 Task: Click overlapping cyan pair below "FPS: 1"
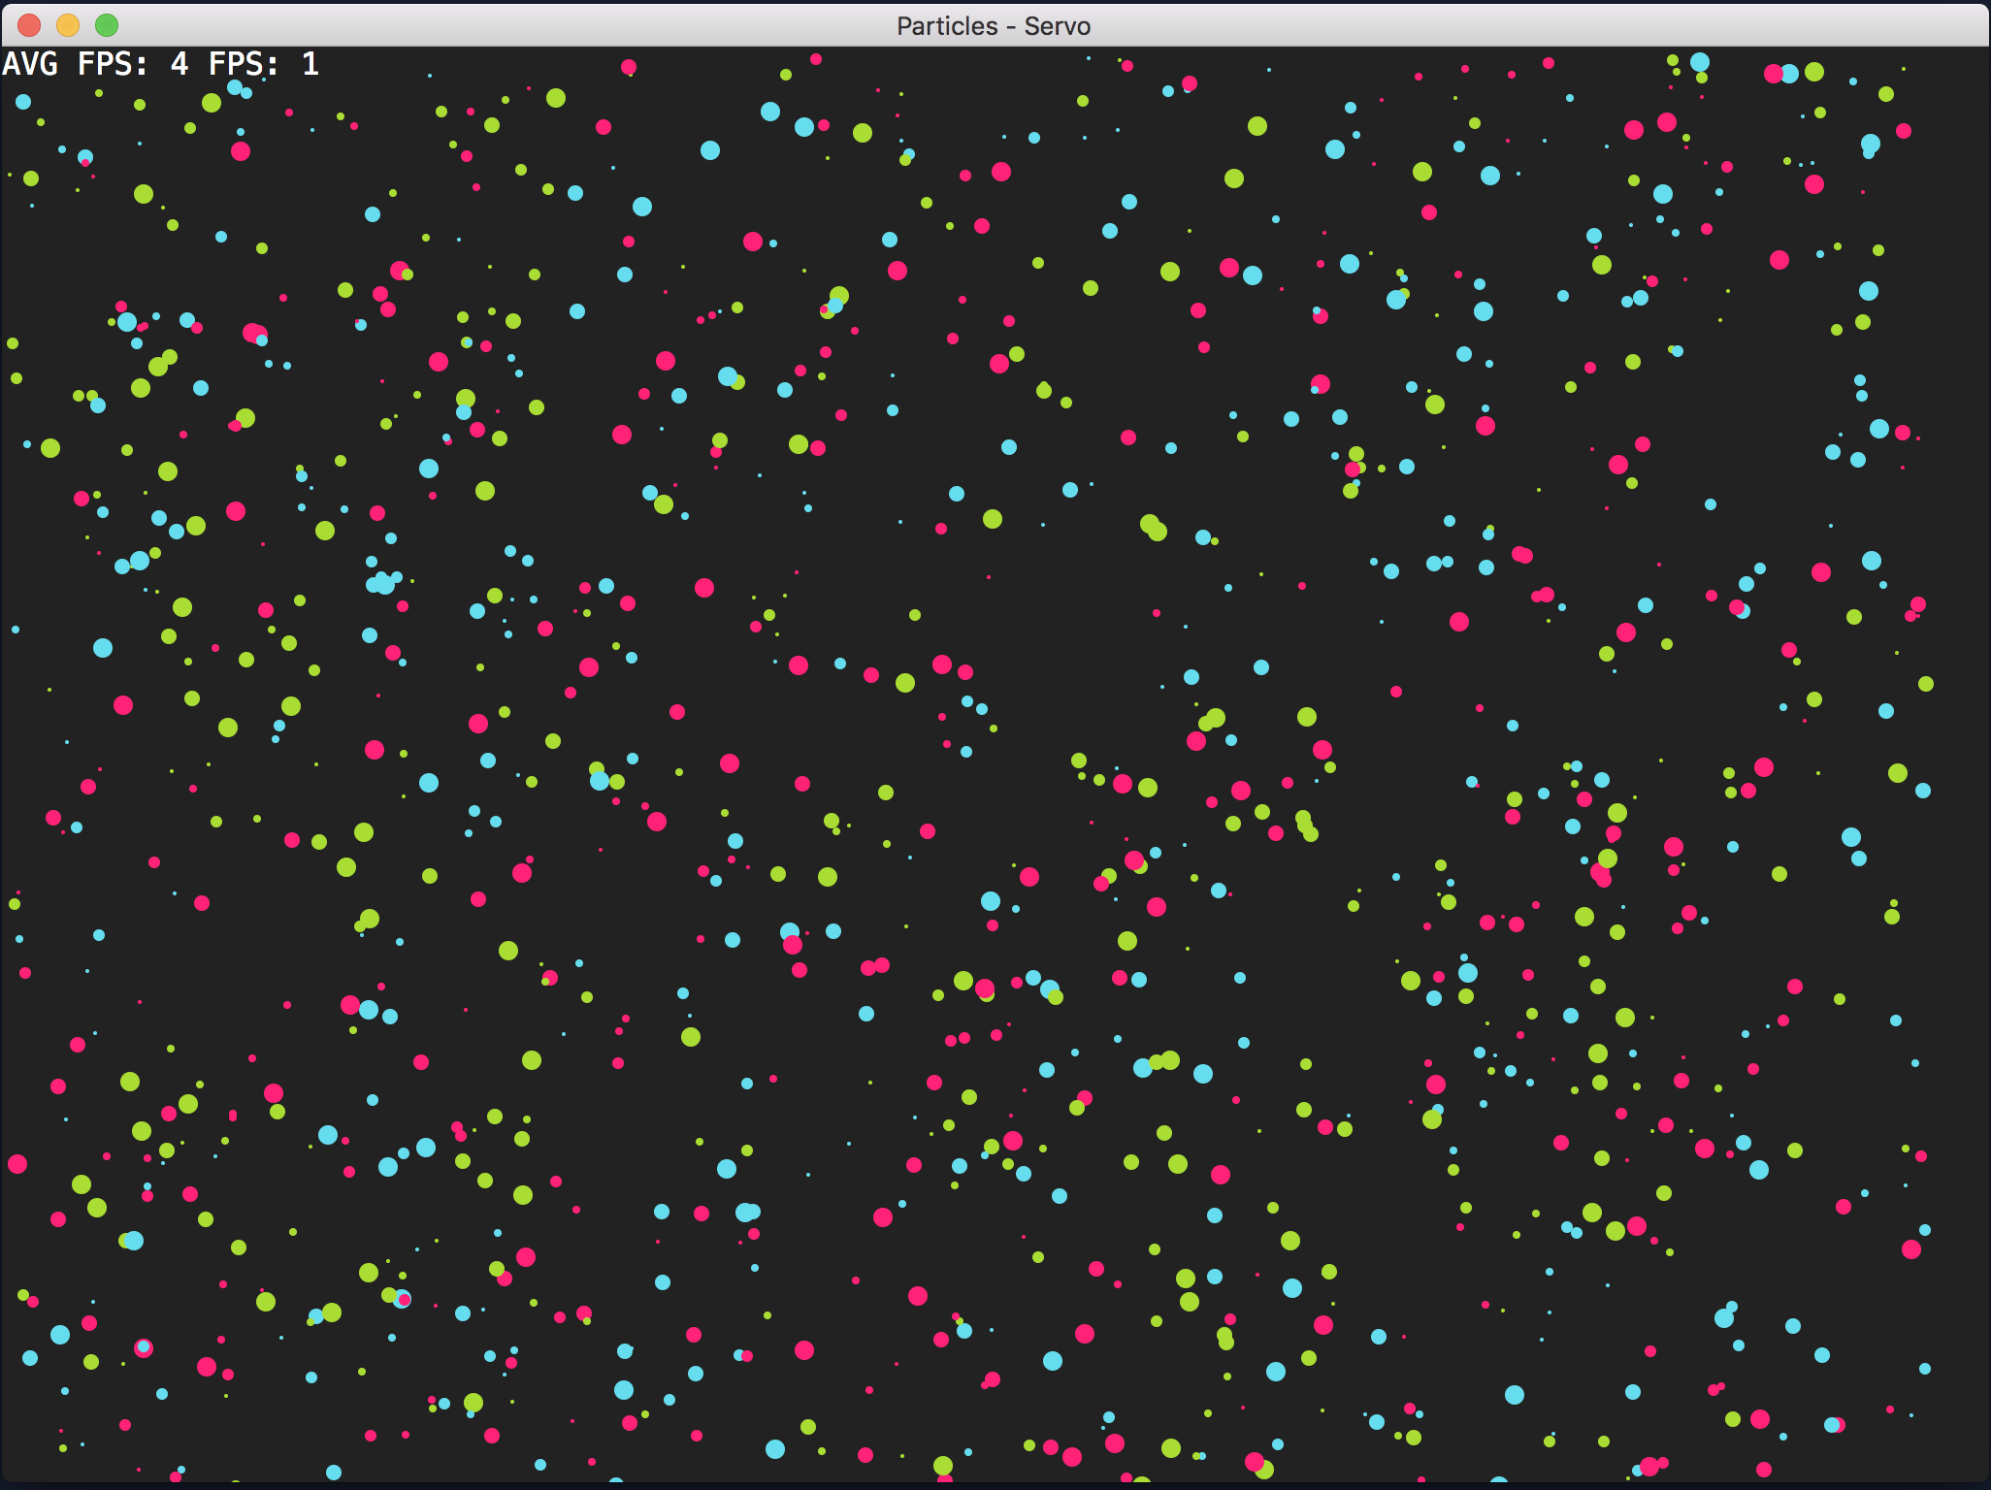(238, 89)
